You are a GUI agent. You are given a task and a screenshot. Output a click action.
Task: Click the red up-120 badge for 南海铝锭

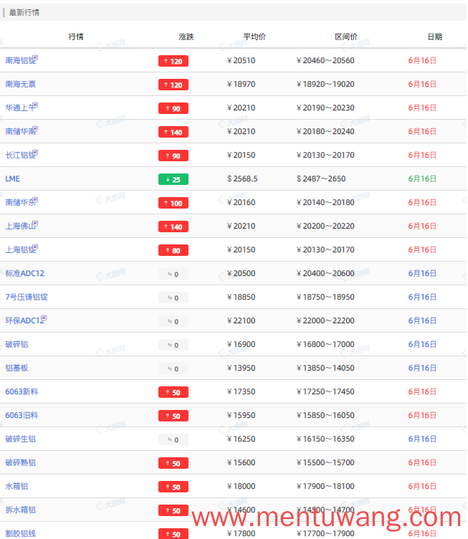(x=173, y=61)
